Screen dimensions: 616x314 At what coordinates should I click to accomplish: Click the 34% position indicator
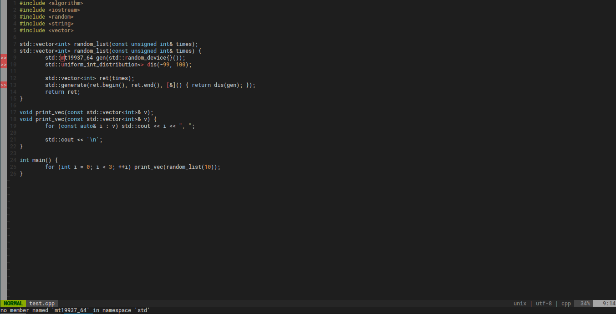point(585,304)
